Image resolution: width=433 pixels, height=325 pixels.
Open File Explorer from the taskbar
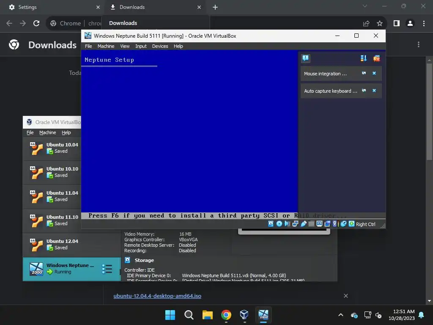(x=207, y=315)
